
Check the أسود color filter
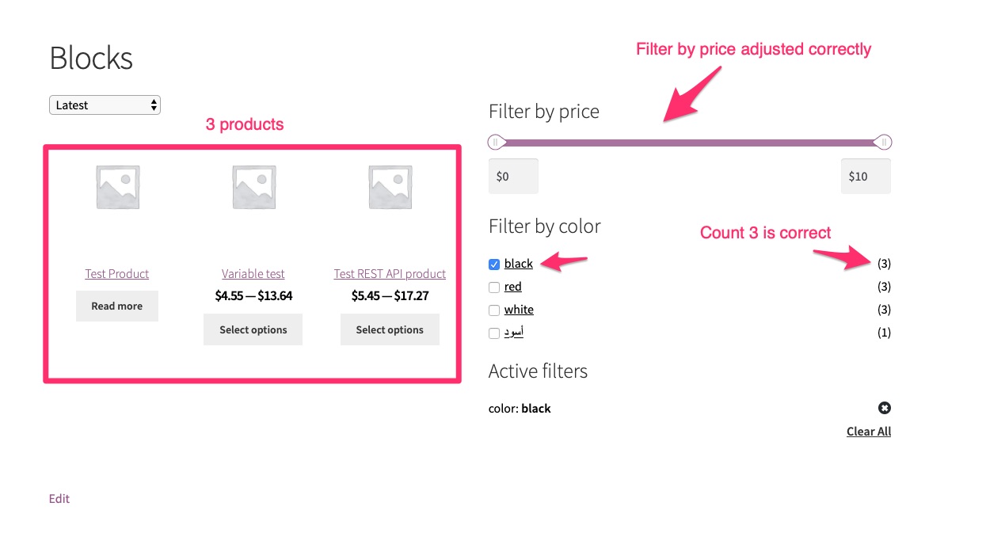coord(493,333)
